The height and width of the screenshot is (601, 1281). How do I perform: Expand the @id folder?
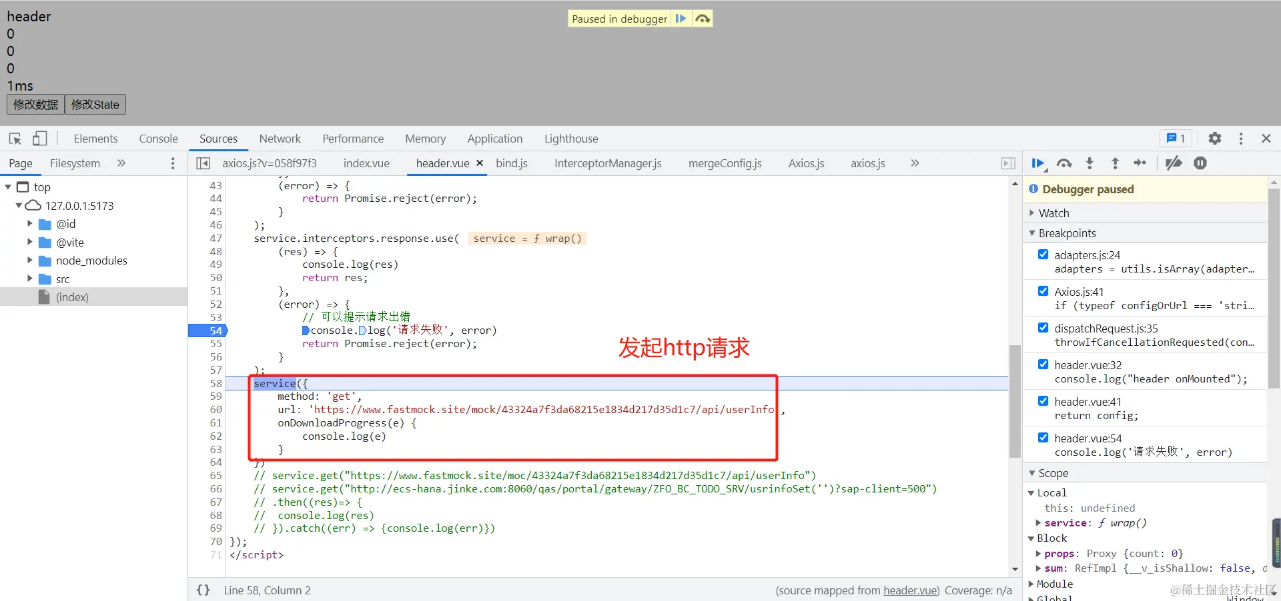(29, 224)
